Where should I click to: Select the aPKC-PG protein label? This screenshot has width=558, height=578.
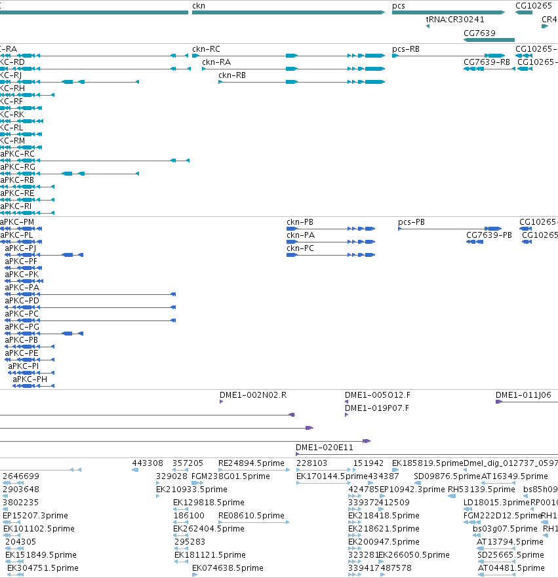tap(22, 327)
